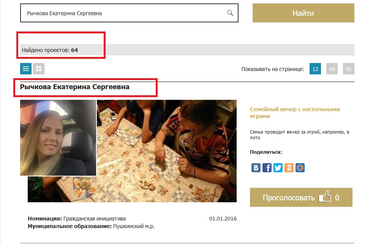The image size is (373, 244).
Task: Open the Рычкова Екатерина Сергеевна heading
Action: [75, 87]
